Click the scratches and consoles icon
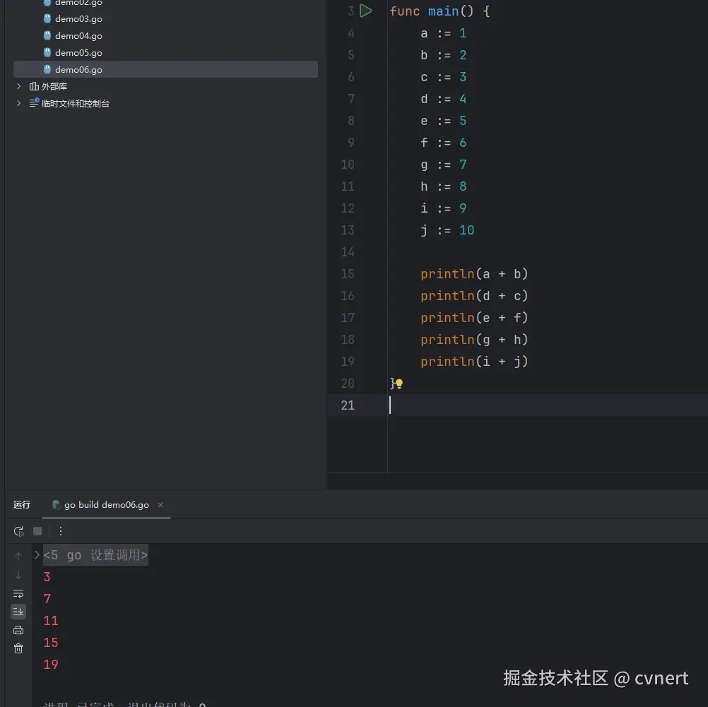The width and height of the screenshot is (708, 707). (34, 102)
